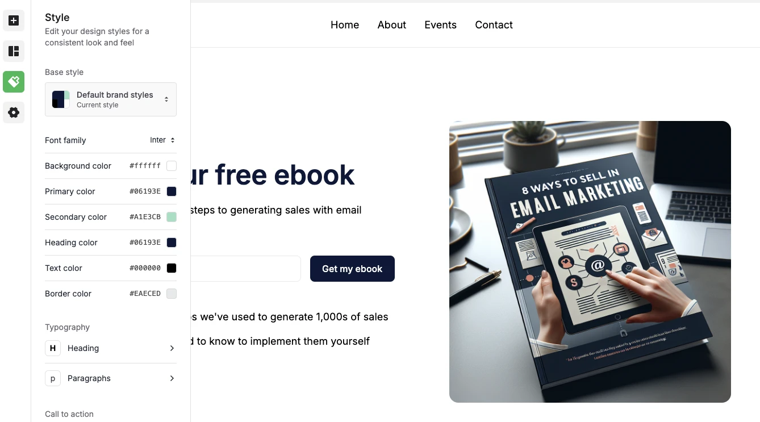This screenshot has width=760, height=422.
Task: Click the About navigation link
Action: (392, 25)
